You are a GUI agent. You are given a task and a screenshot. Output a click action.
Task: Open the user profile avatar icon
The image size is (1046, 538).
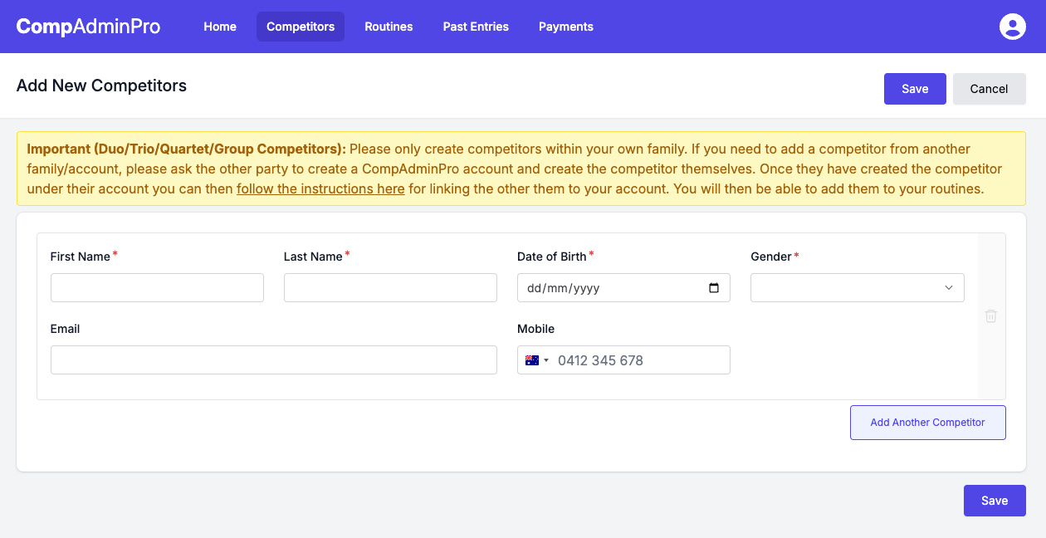coord(1013,27)
